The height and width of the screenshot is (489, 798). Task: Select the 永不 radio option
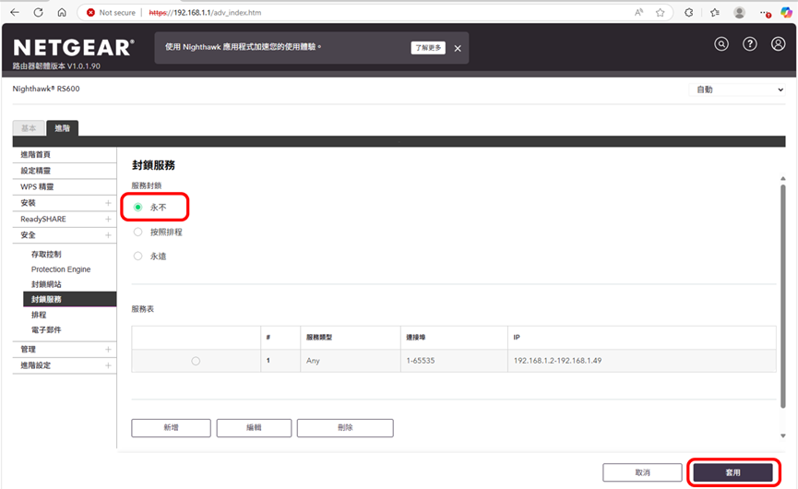click(x=137, y=207)
